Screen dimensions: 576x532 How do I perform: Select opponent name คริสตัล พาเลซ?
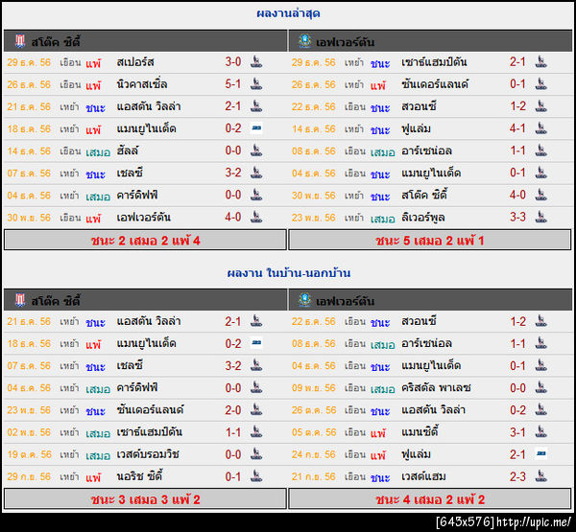[x=436, y=387]
